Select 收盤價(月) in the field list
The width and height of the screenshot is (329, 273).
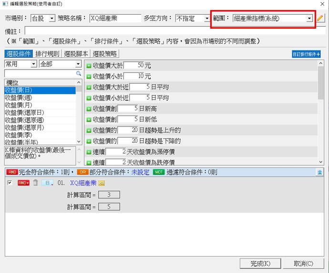click(x=40, y=105)
